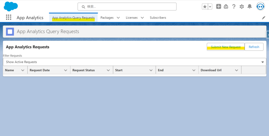Open the Start column menu chevron
This screenshot has width=269, height=136.
(x=151, y=70)
